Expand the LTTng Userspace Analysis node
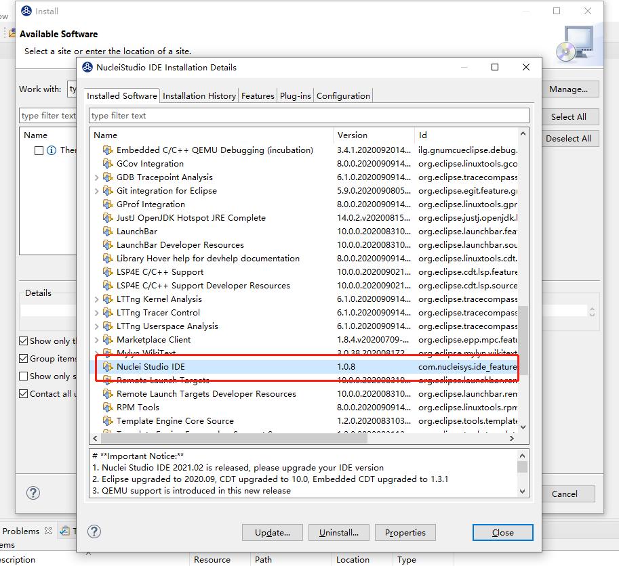619x566 pixels. coord(97,326)
